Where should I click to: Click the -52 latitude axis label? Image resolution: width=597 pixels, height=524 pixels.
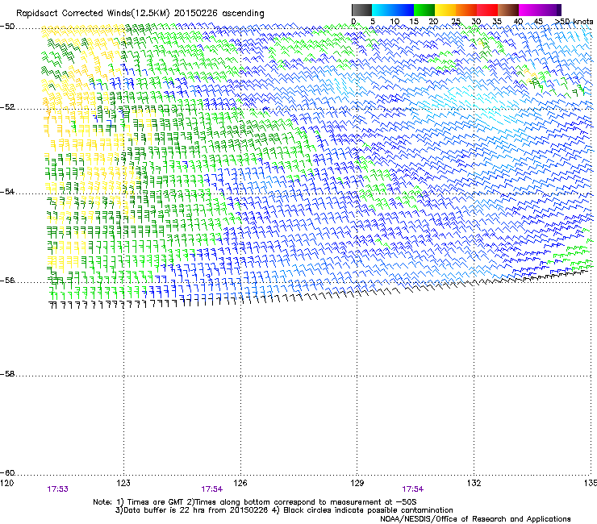point(7,107)
